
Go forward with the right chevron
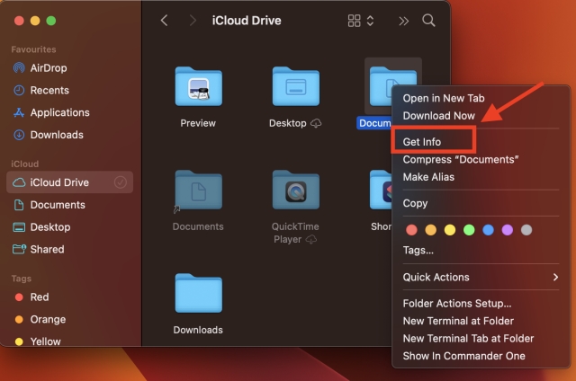(192, 21)
